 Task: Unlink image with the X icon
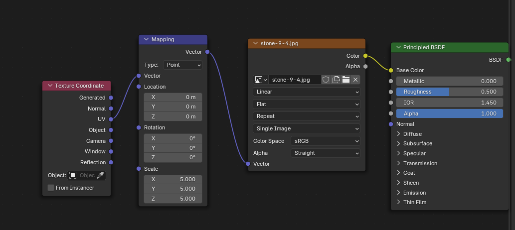point(355,80)
